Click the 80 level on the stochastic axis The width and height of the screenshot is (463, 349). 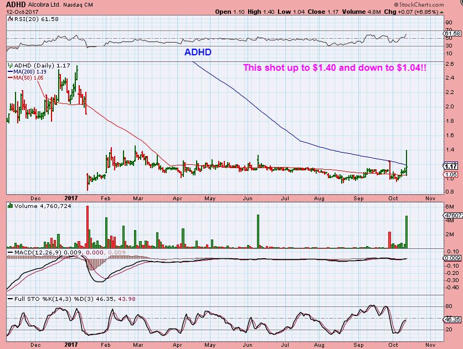click(x=449, y=306)
